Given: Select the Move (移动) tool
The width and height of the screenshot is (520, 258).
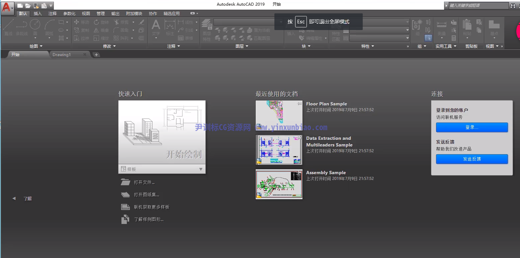Looking at the screenshot, I should point(82,22).
